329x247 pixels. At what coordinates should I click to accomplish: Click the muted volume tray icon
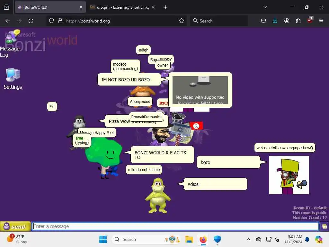tap(277, 239)
